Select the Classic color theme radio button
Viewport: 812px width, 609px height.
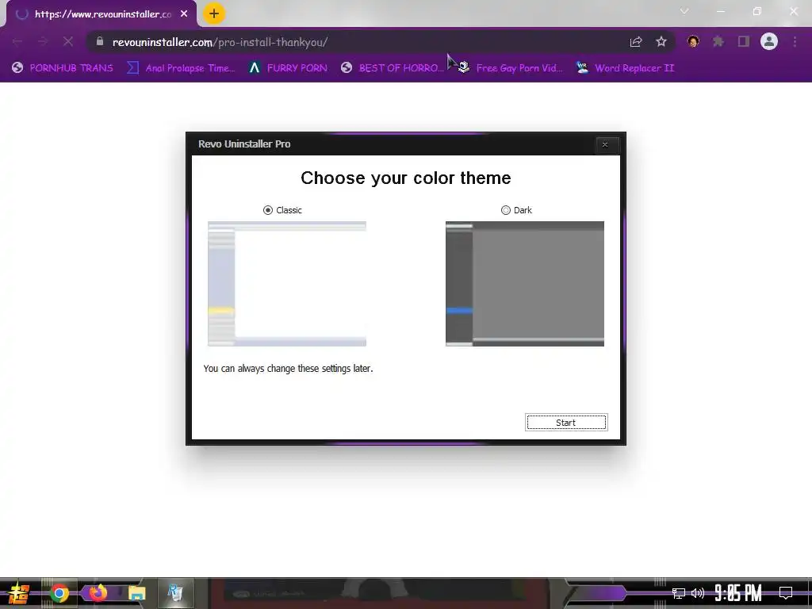click(x=268, y=209)
